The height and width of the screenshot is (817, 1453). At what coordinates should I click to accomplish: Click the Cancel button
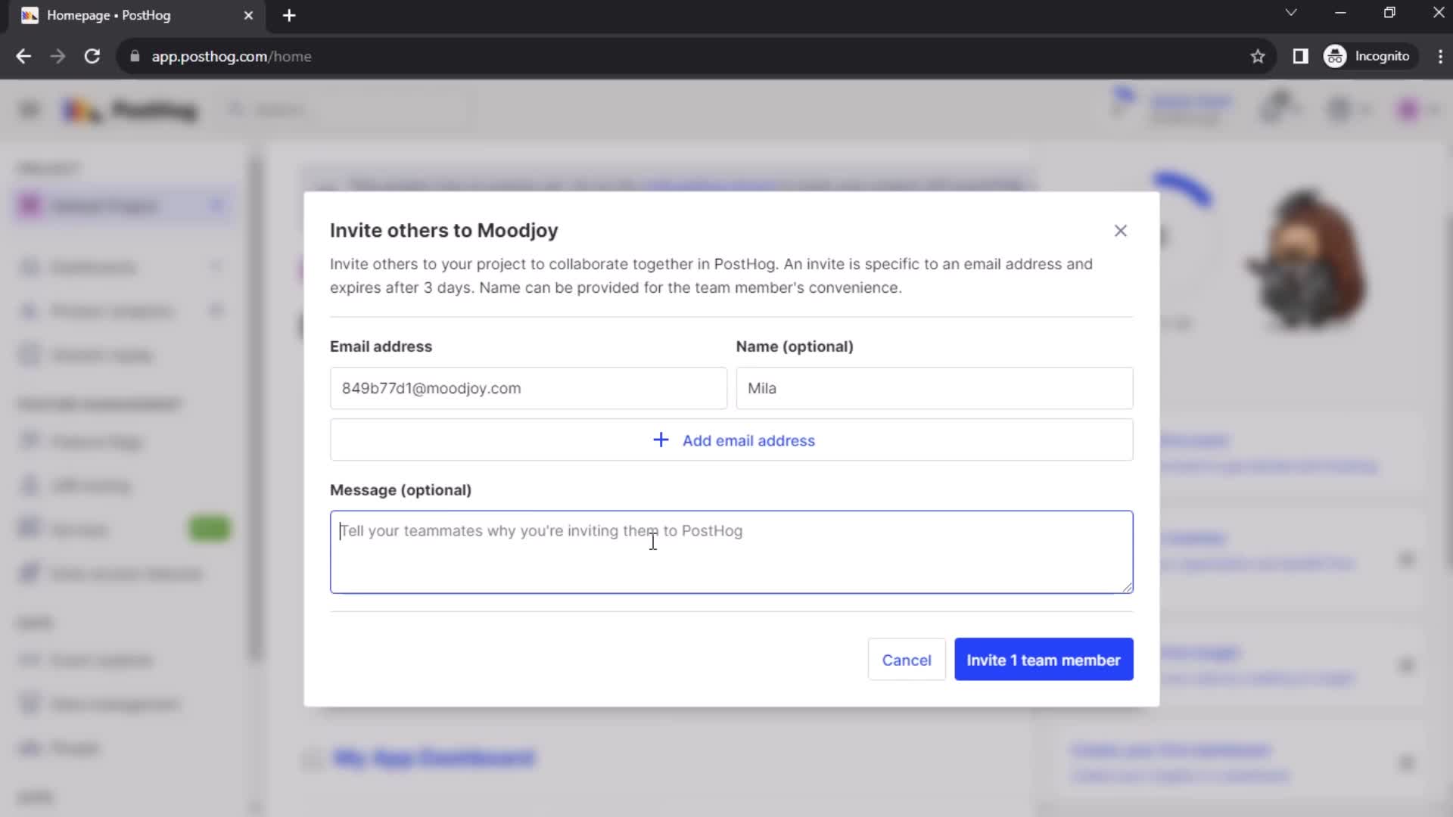coord(906,660)
